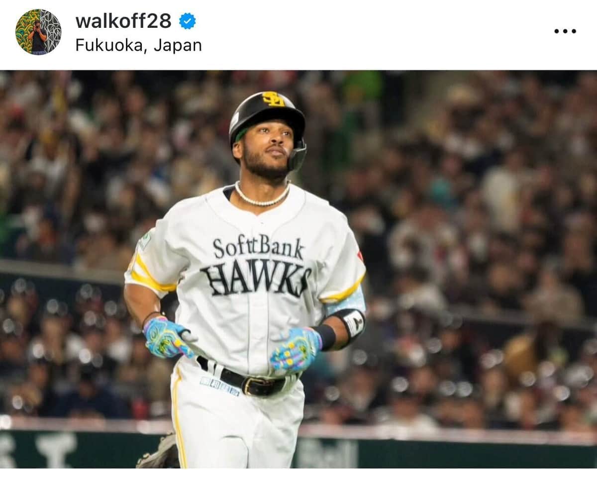The image size is (597, 479).
Task: Click the blue batting glove on left
Action: 167,337
